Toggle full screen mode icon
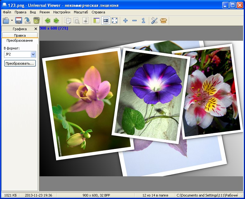The image size is (245, 199). 115,21
